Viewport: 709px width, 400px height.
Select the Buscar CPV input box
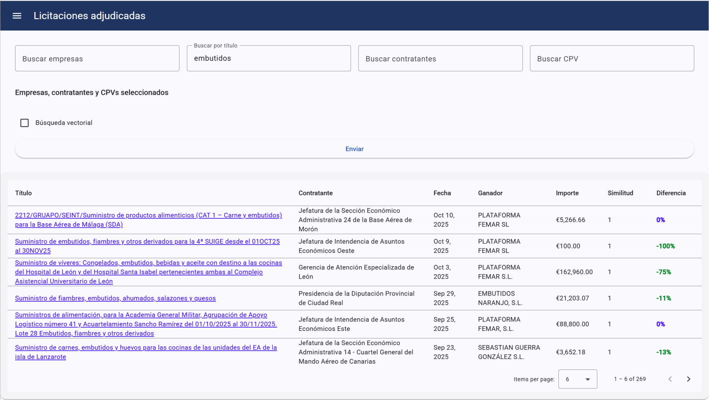point(612,58)
